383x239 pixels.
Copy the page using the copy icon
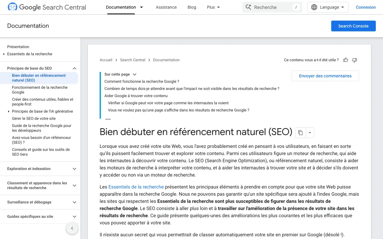click(x=300, y=133)
